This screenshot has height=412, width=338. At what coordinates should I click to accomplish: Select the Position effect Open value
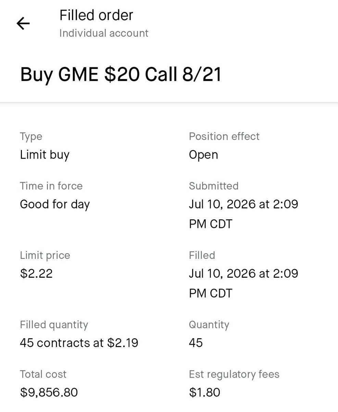coord(203,155)
